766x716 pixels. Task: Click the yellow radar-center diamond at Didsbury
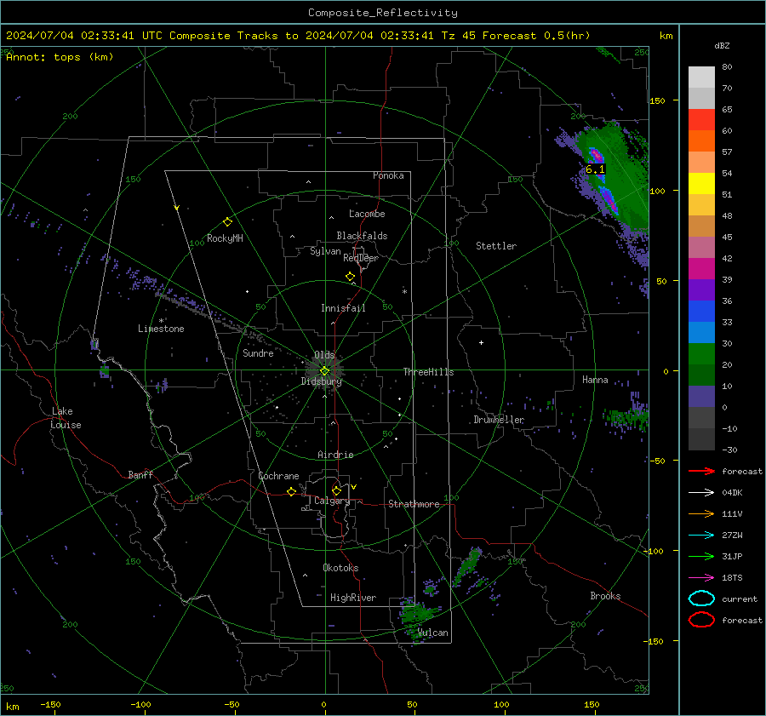(x=324, y=371)
